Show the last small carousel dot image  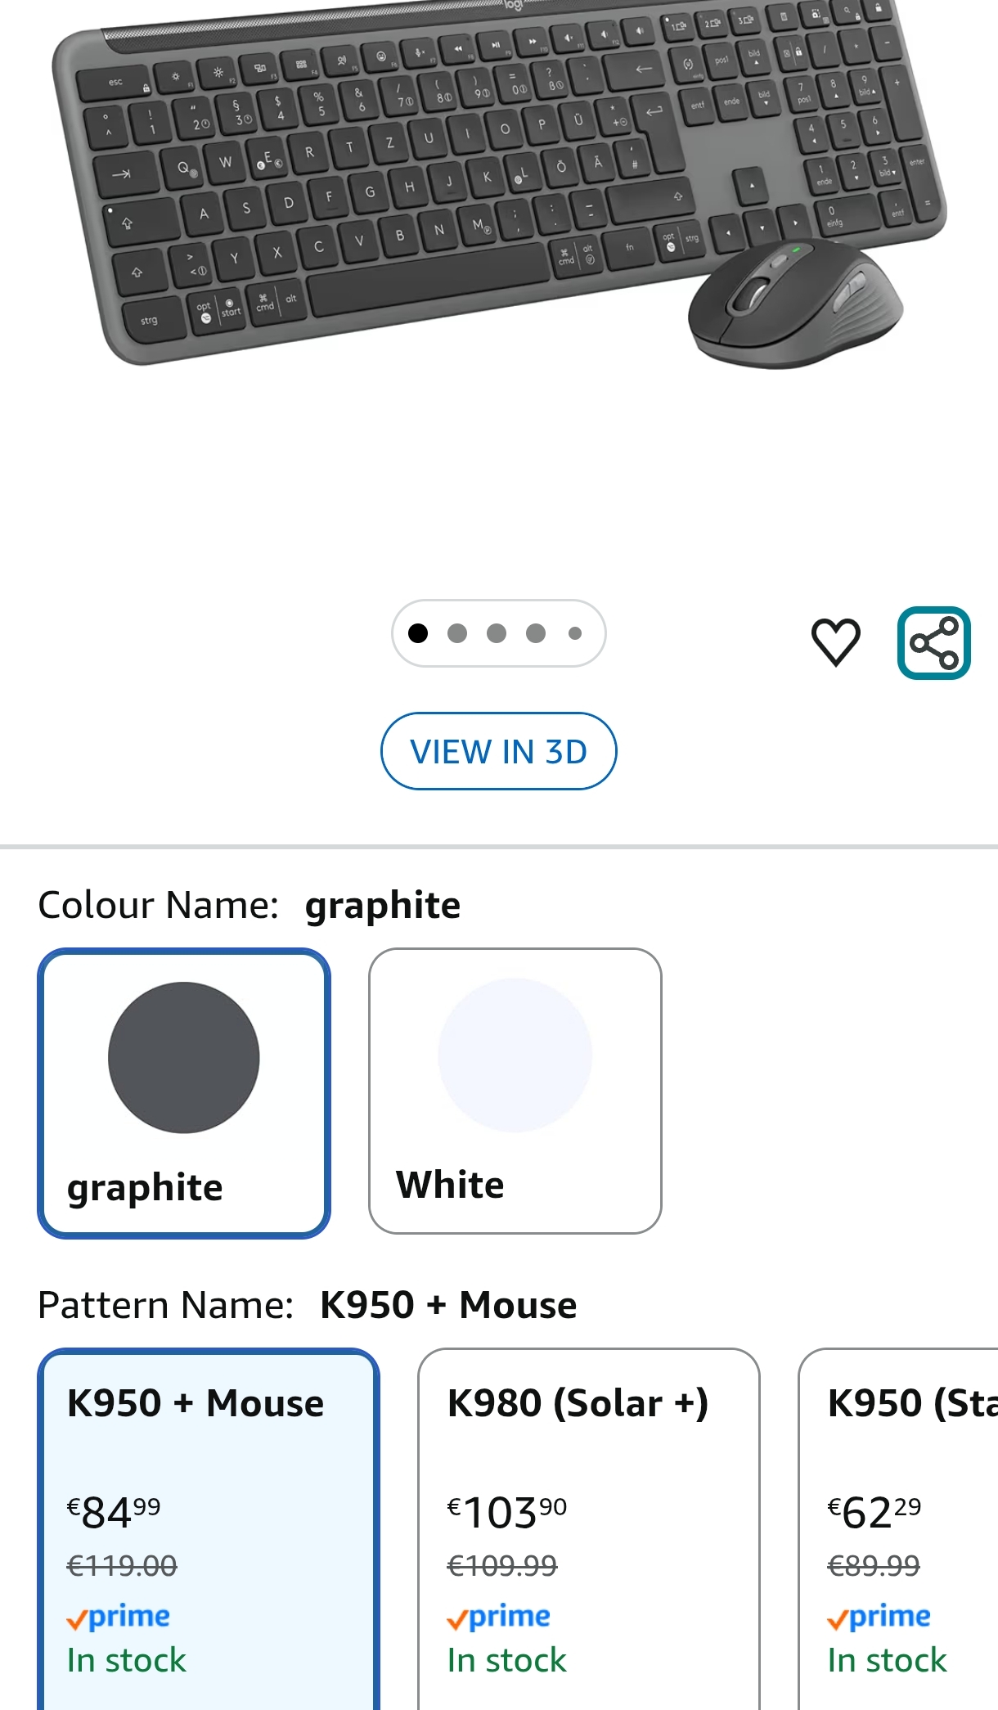575,633
